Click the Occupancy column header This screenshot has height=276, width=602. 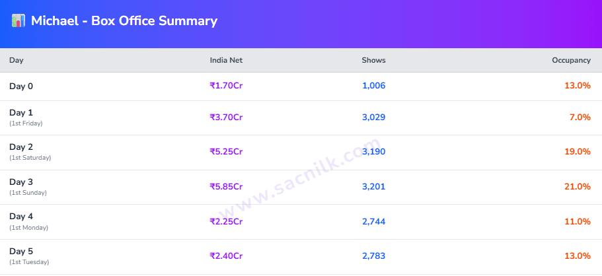click(x=571, y=60)
